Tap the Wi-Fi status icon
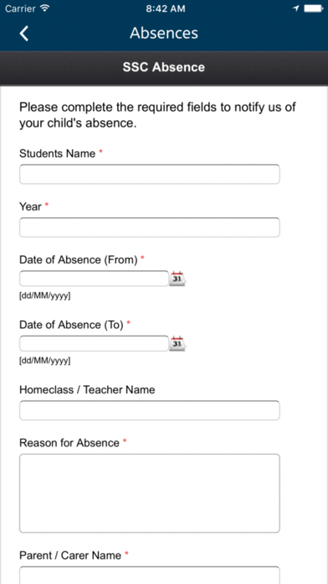 [x=44, y=8]
